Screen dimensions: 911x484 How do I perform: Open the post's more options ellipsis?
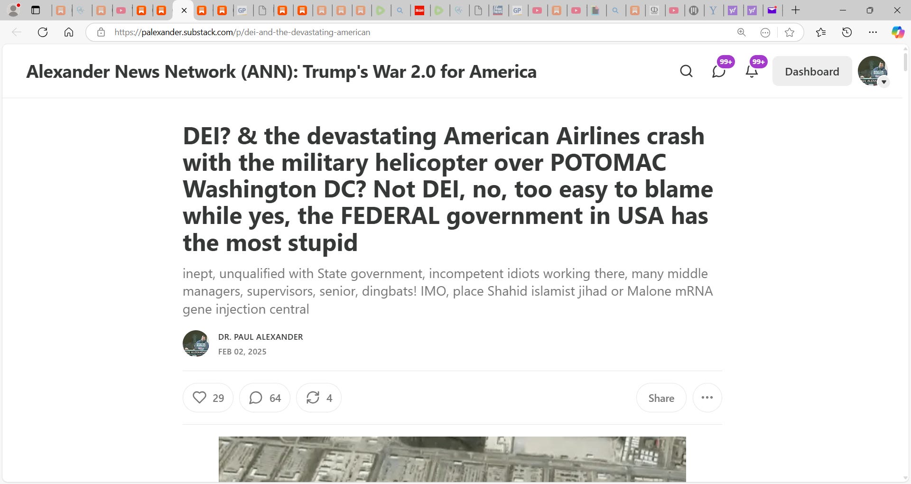point(707,398)
